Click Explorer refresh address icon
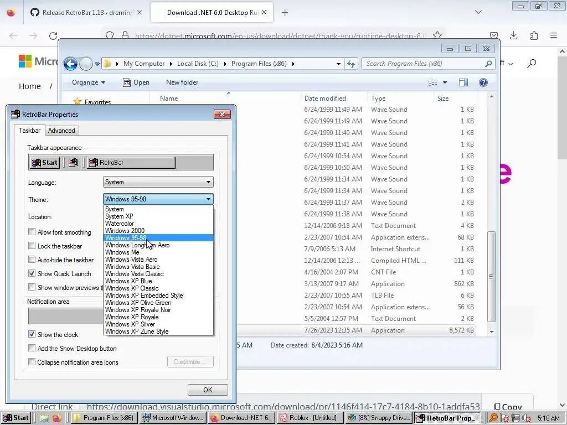567x425 pixels. coord(351,64)
